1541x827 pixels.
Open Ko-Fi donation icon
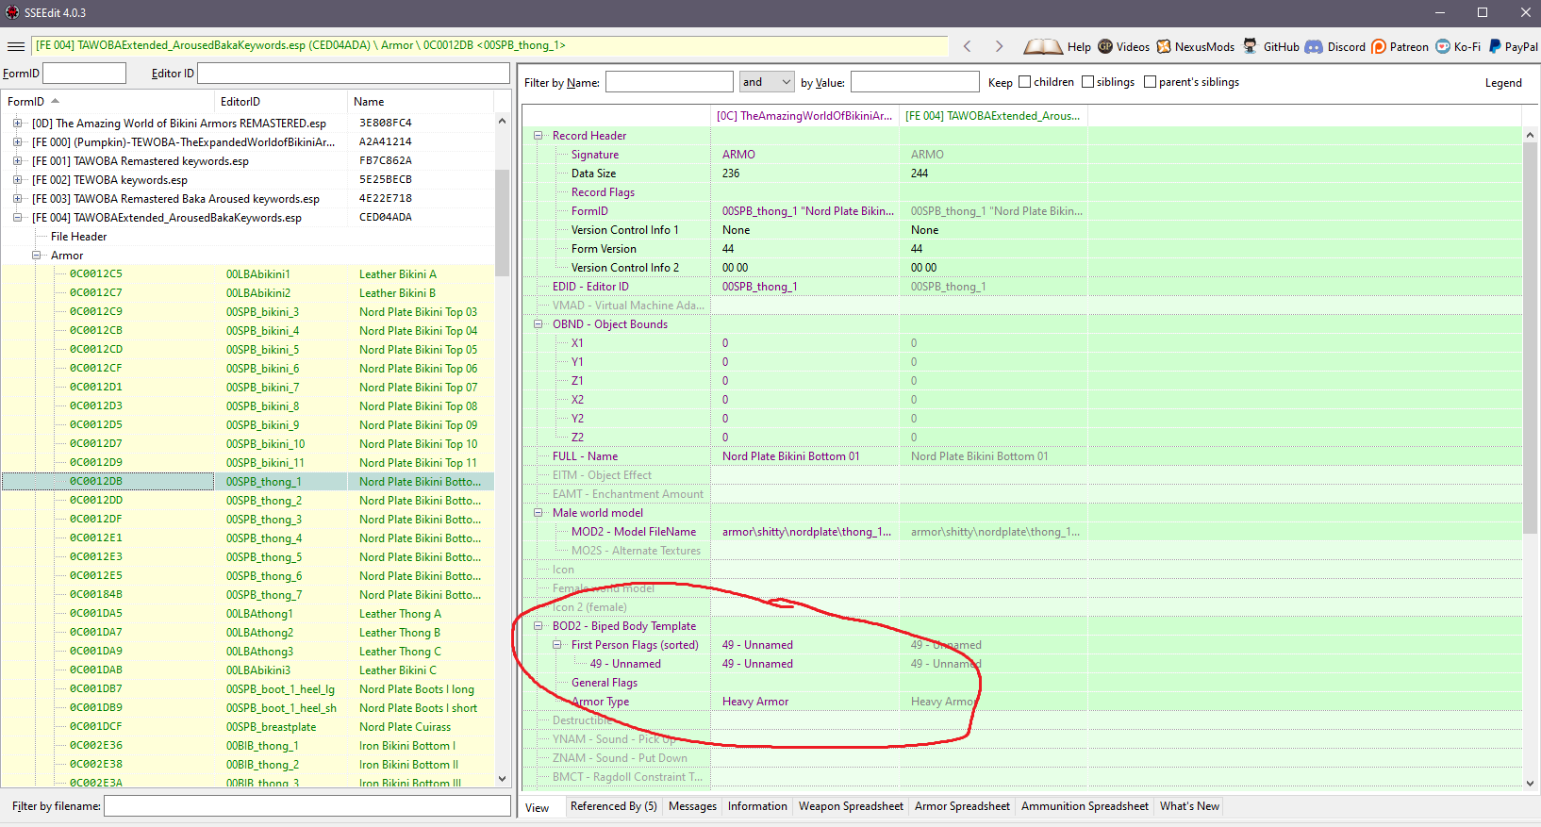point(1443,46)
